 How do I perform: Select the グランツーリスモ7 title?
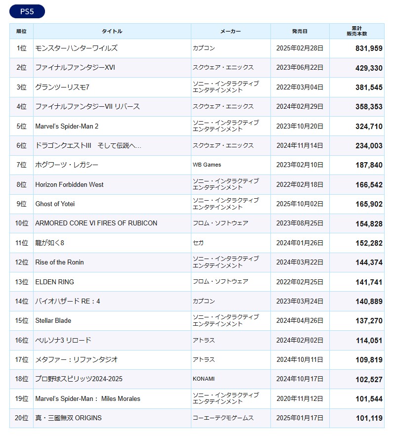(x=62, y=87)
